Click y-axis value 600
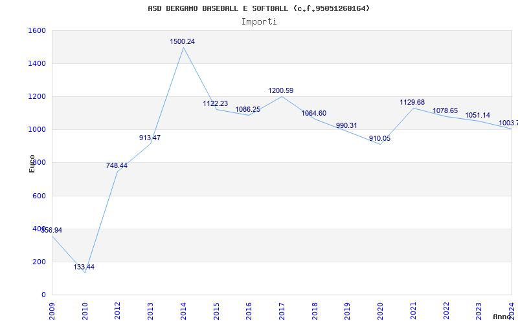The width and height of the screenshot is (518, 323). pyautogui.click(x=39, y=196)
